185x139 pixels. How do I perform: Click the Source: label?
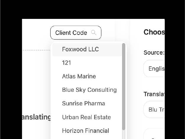154,53
